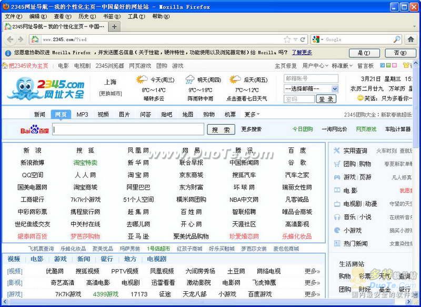
Task: Click the 2345.com octopus logo
Action: pyautogui.click(x=47, y=88)
